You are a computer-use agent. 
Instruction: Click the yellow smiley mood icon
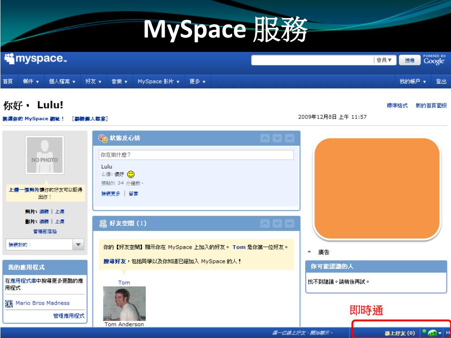click(x=131, y=174)
